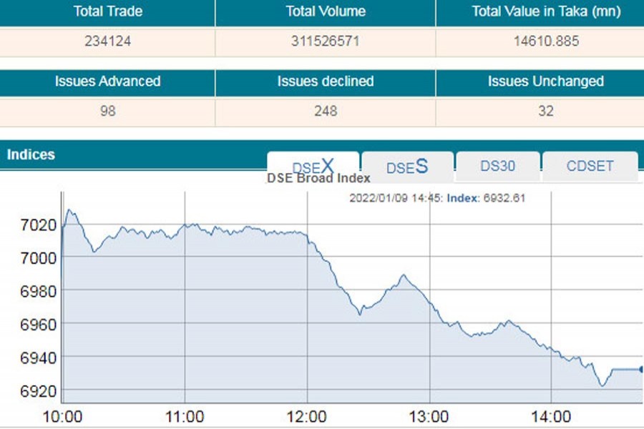Select the Total Value in Taka header
Image resolution: width=644 pixels, height=429 pixels.
point(546,11)
